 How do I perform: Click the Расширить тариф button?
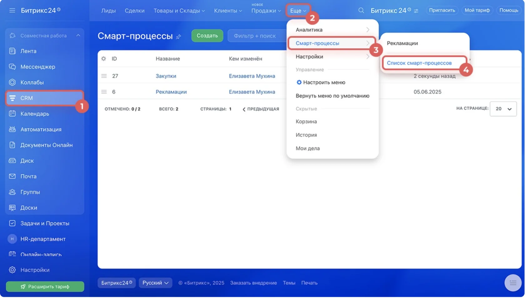[x=45, y=286]
